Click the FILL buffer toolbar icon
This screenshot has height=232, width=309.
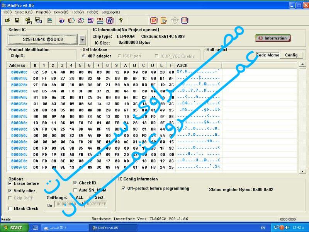pos(100,20)
